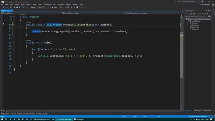Image resolution: width=215 pixels, height=121 pixels.
Task: Click the Undo arrow icon
Action: (23, 7)
